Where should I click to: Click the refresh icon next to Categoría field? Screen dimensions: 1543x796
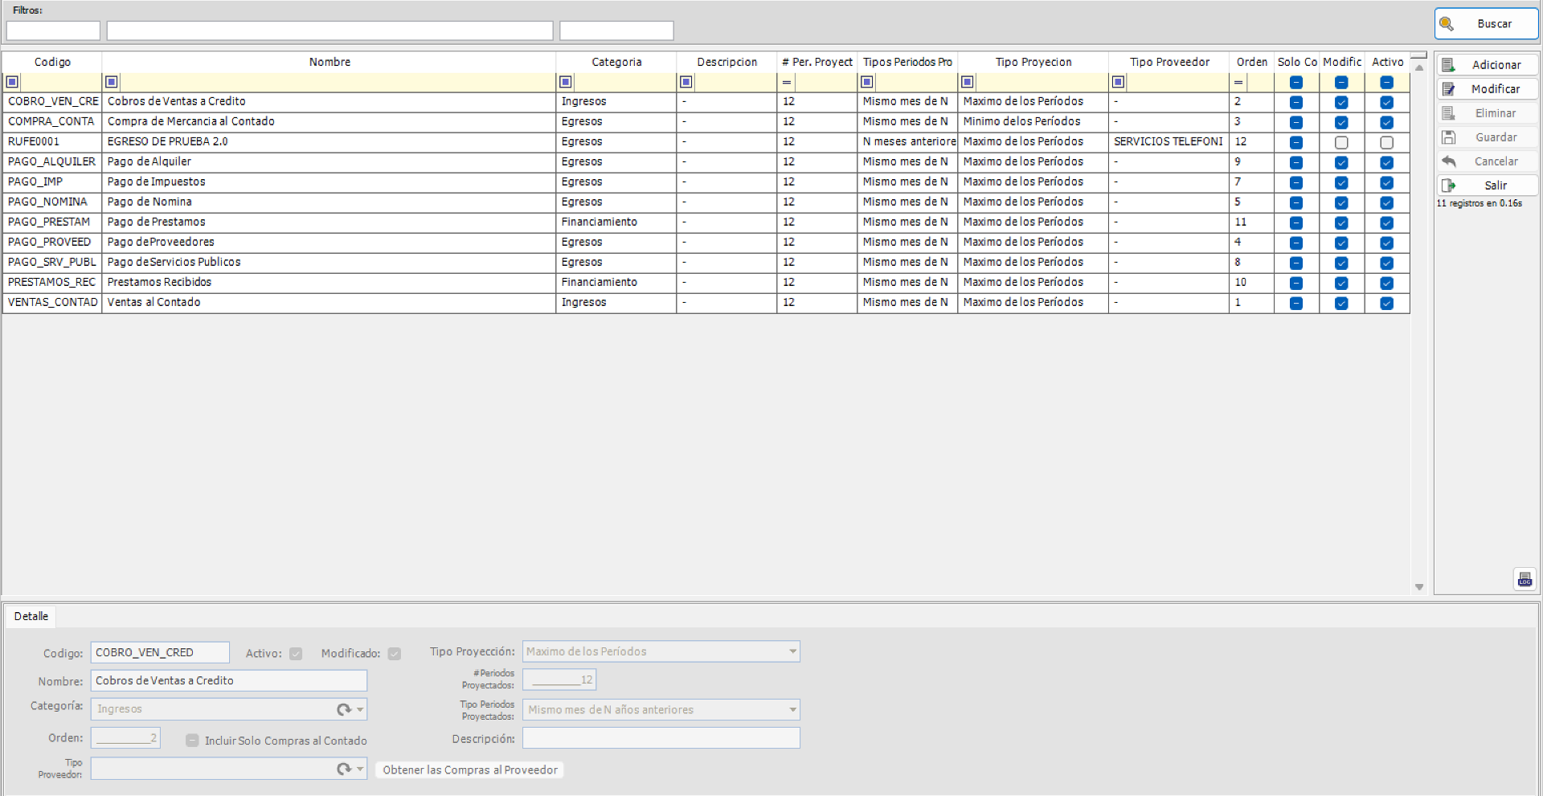coord(344,708)
